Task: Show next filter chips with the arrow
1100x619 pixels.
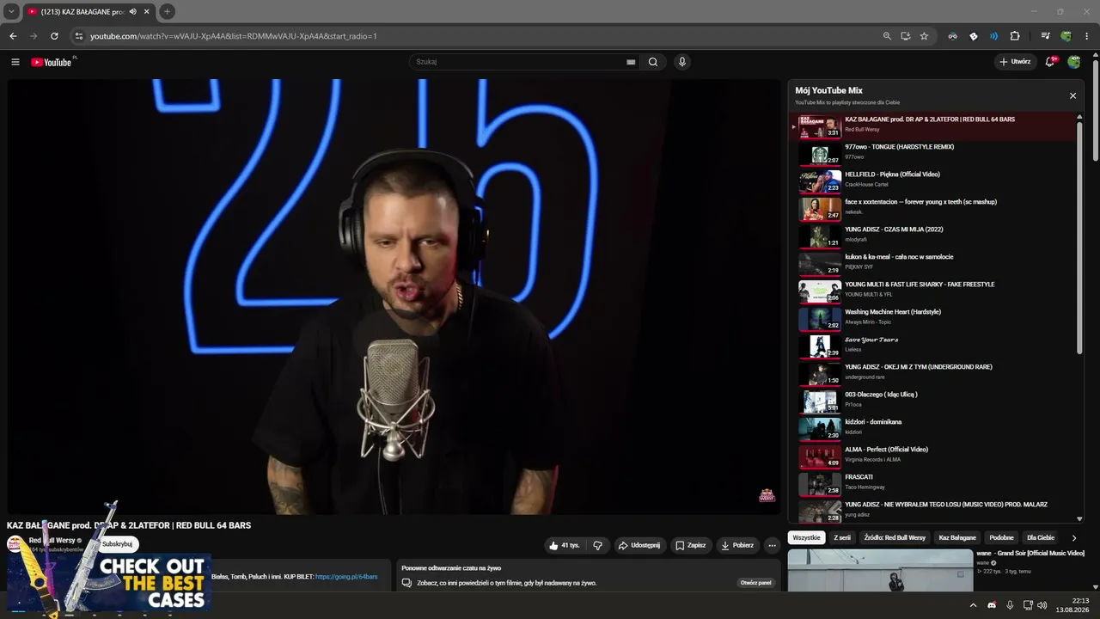Action: tap(1073, 538)
